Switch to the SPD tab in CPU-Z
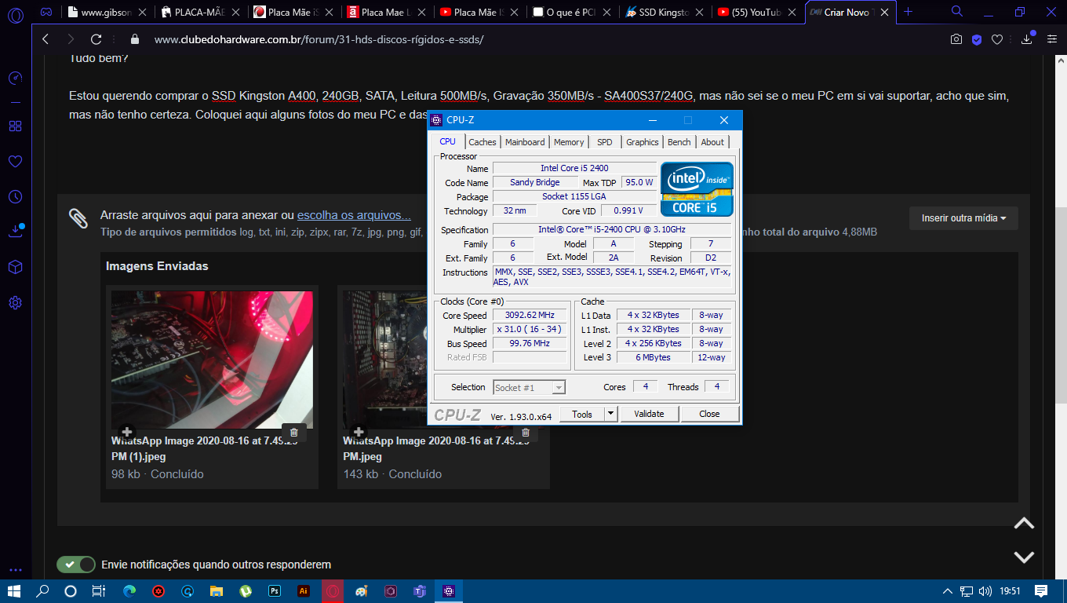Image resolution: width=1067 pixels, height=603 pixels. pyautogui.click(x=604, y=142)
